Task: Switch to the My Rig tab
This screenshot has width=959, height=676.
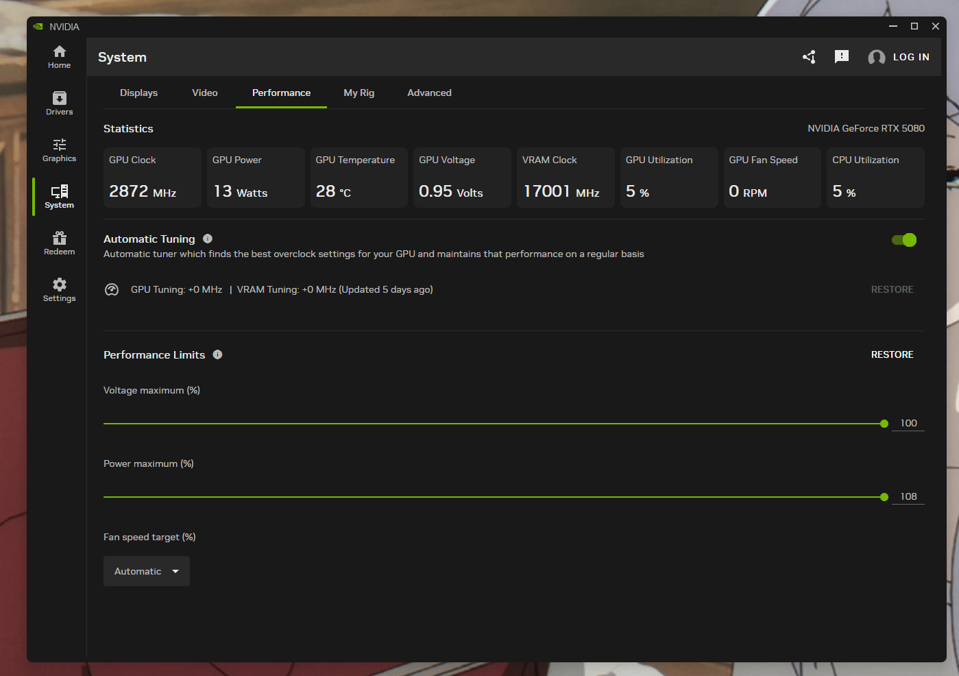Action: (359, 93)
